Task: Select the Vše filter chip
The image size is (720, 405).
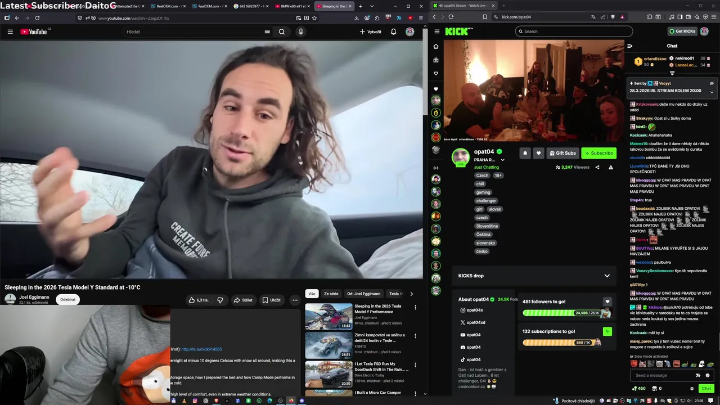Action: [x=312, y=294]
